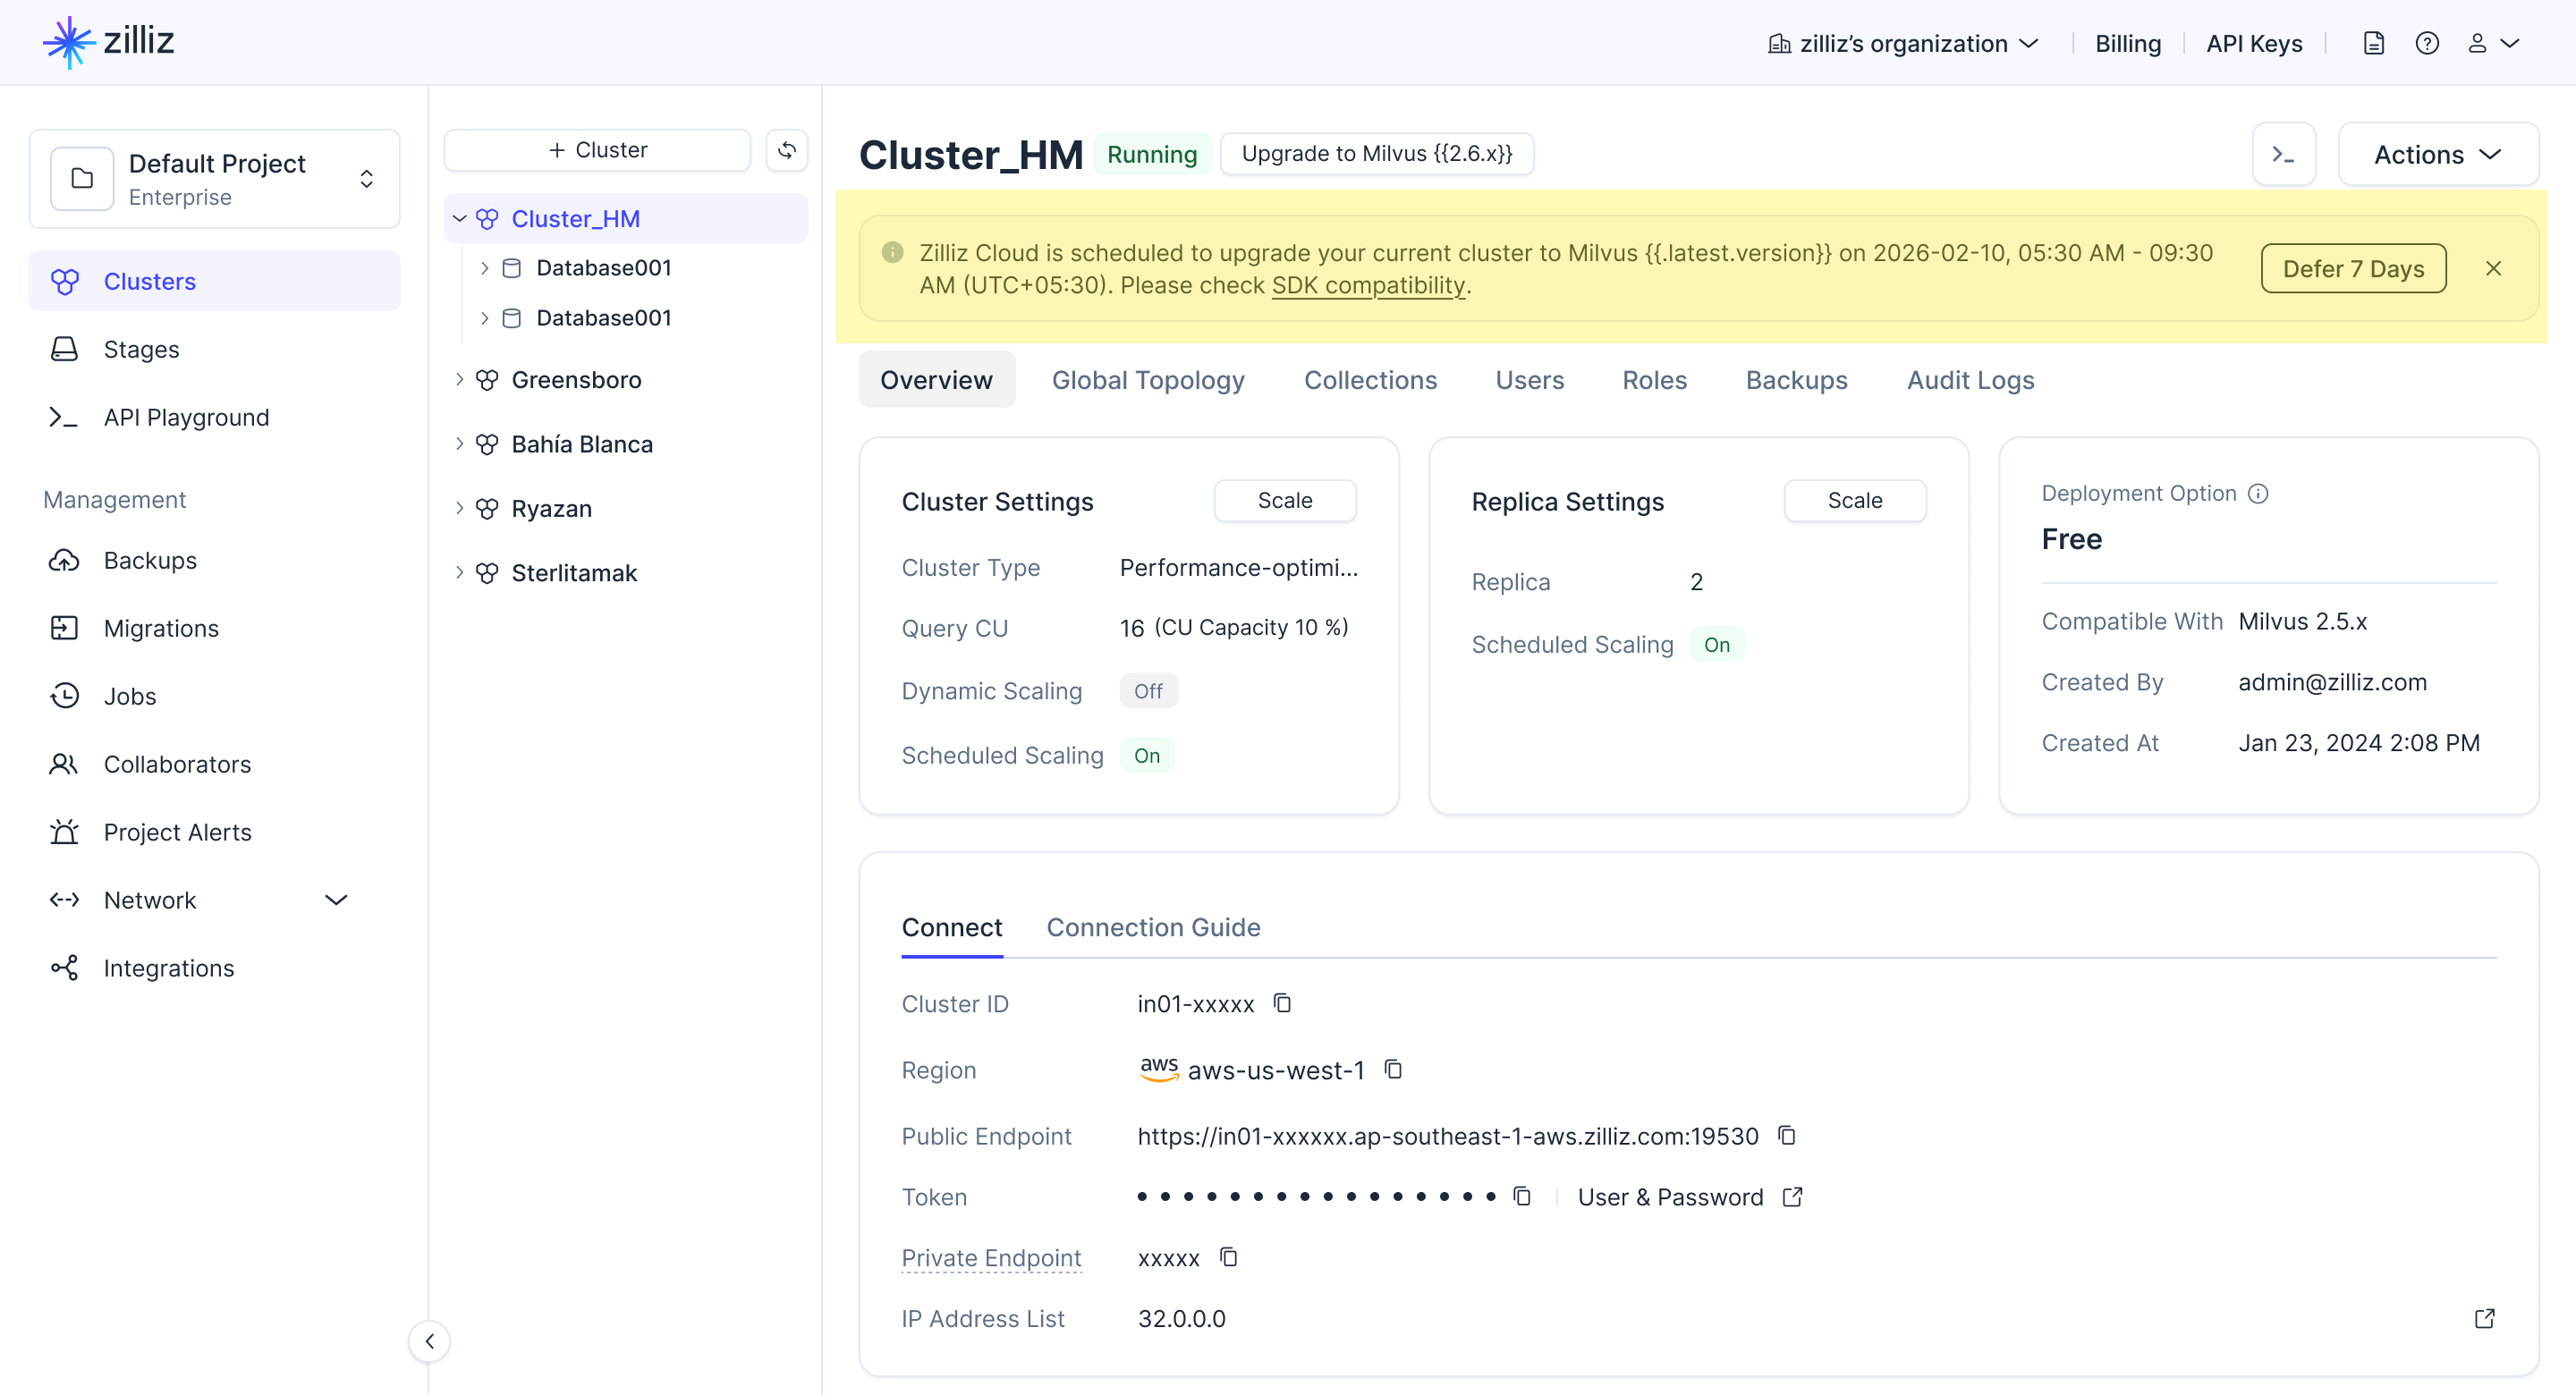2576x1395 pixels.
Task: Open User & Password link
Action: 1689,1197
